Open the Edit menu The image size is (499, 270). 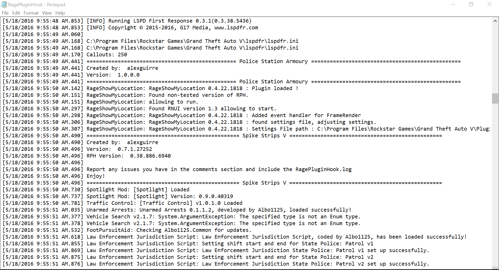click(16, 13)
